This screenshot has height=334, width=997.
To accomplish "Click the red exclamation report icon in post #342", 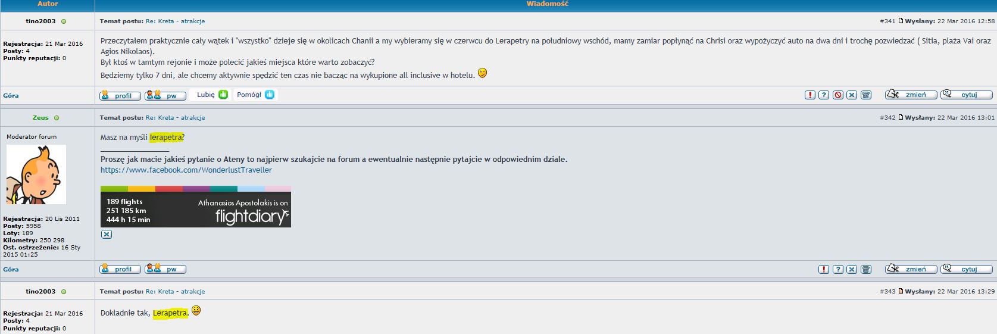I will pyautogui.click(x=824, y=269).
